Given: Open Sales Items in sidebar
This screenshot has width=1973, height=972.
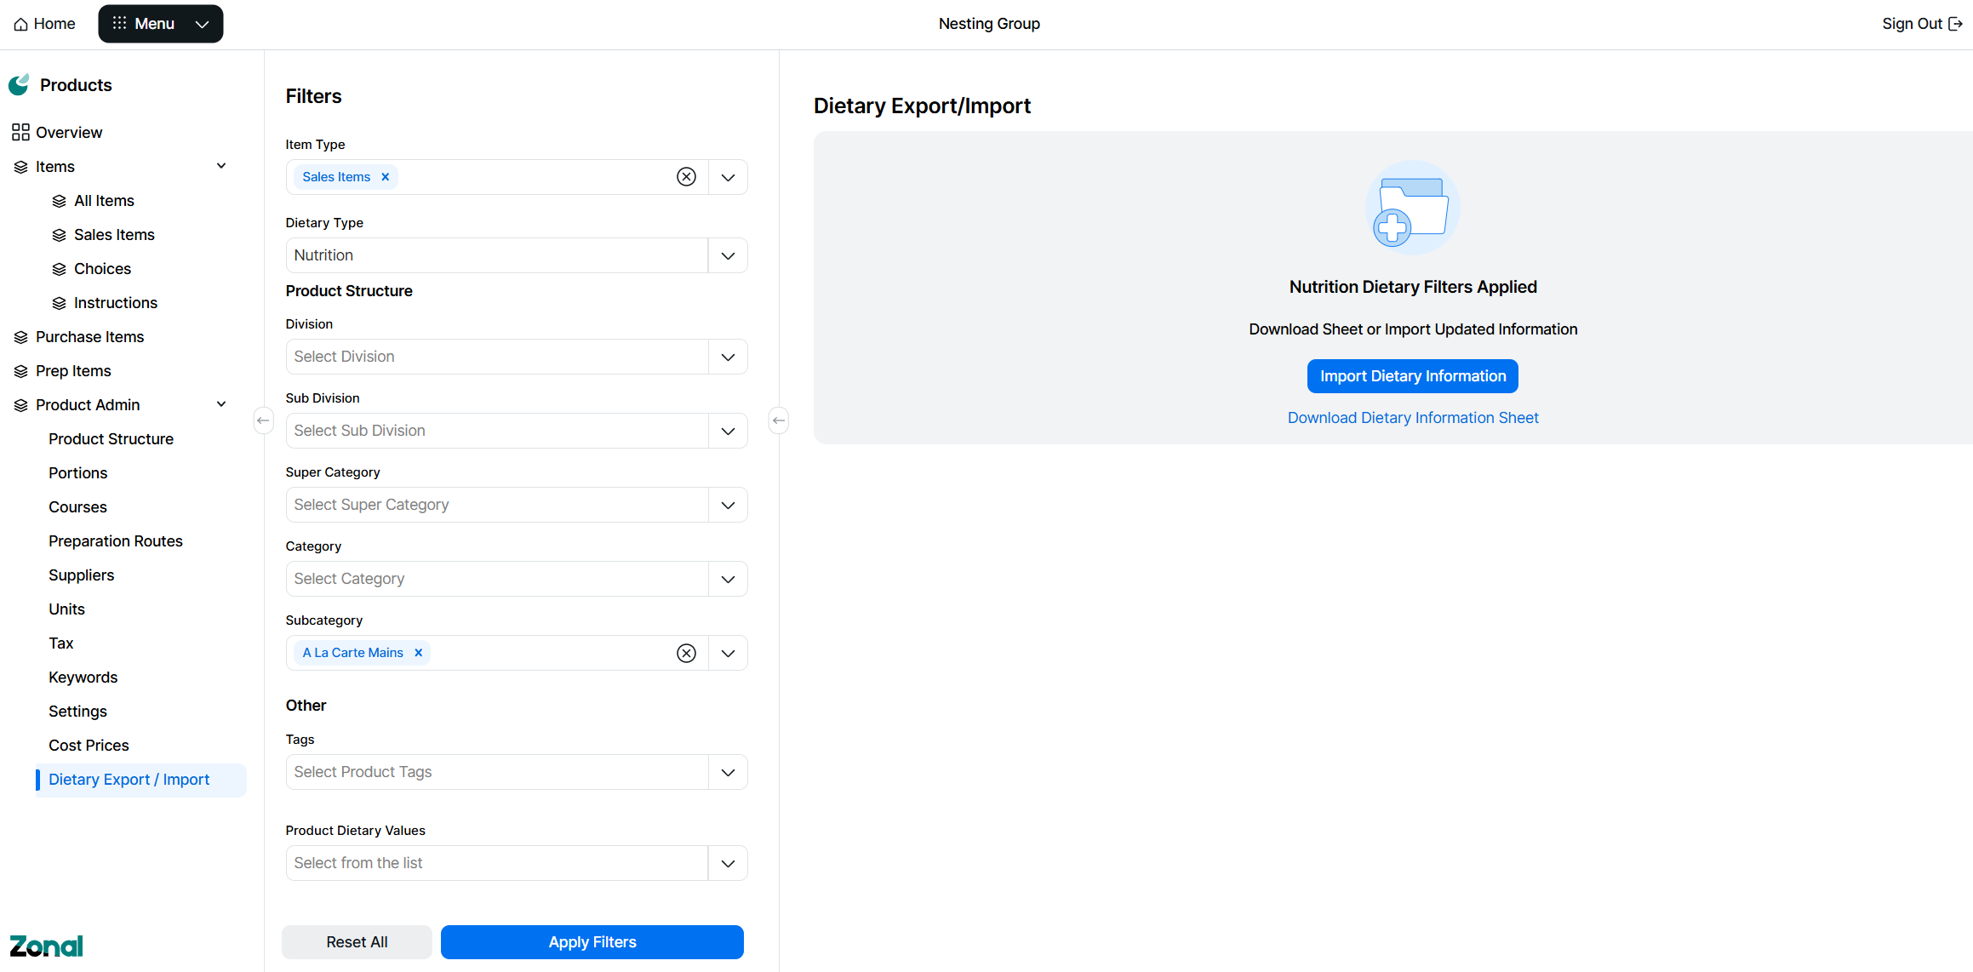Looking at the screenshot, I should tap(114, 235).
